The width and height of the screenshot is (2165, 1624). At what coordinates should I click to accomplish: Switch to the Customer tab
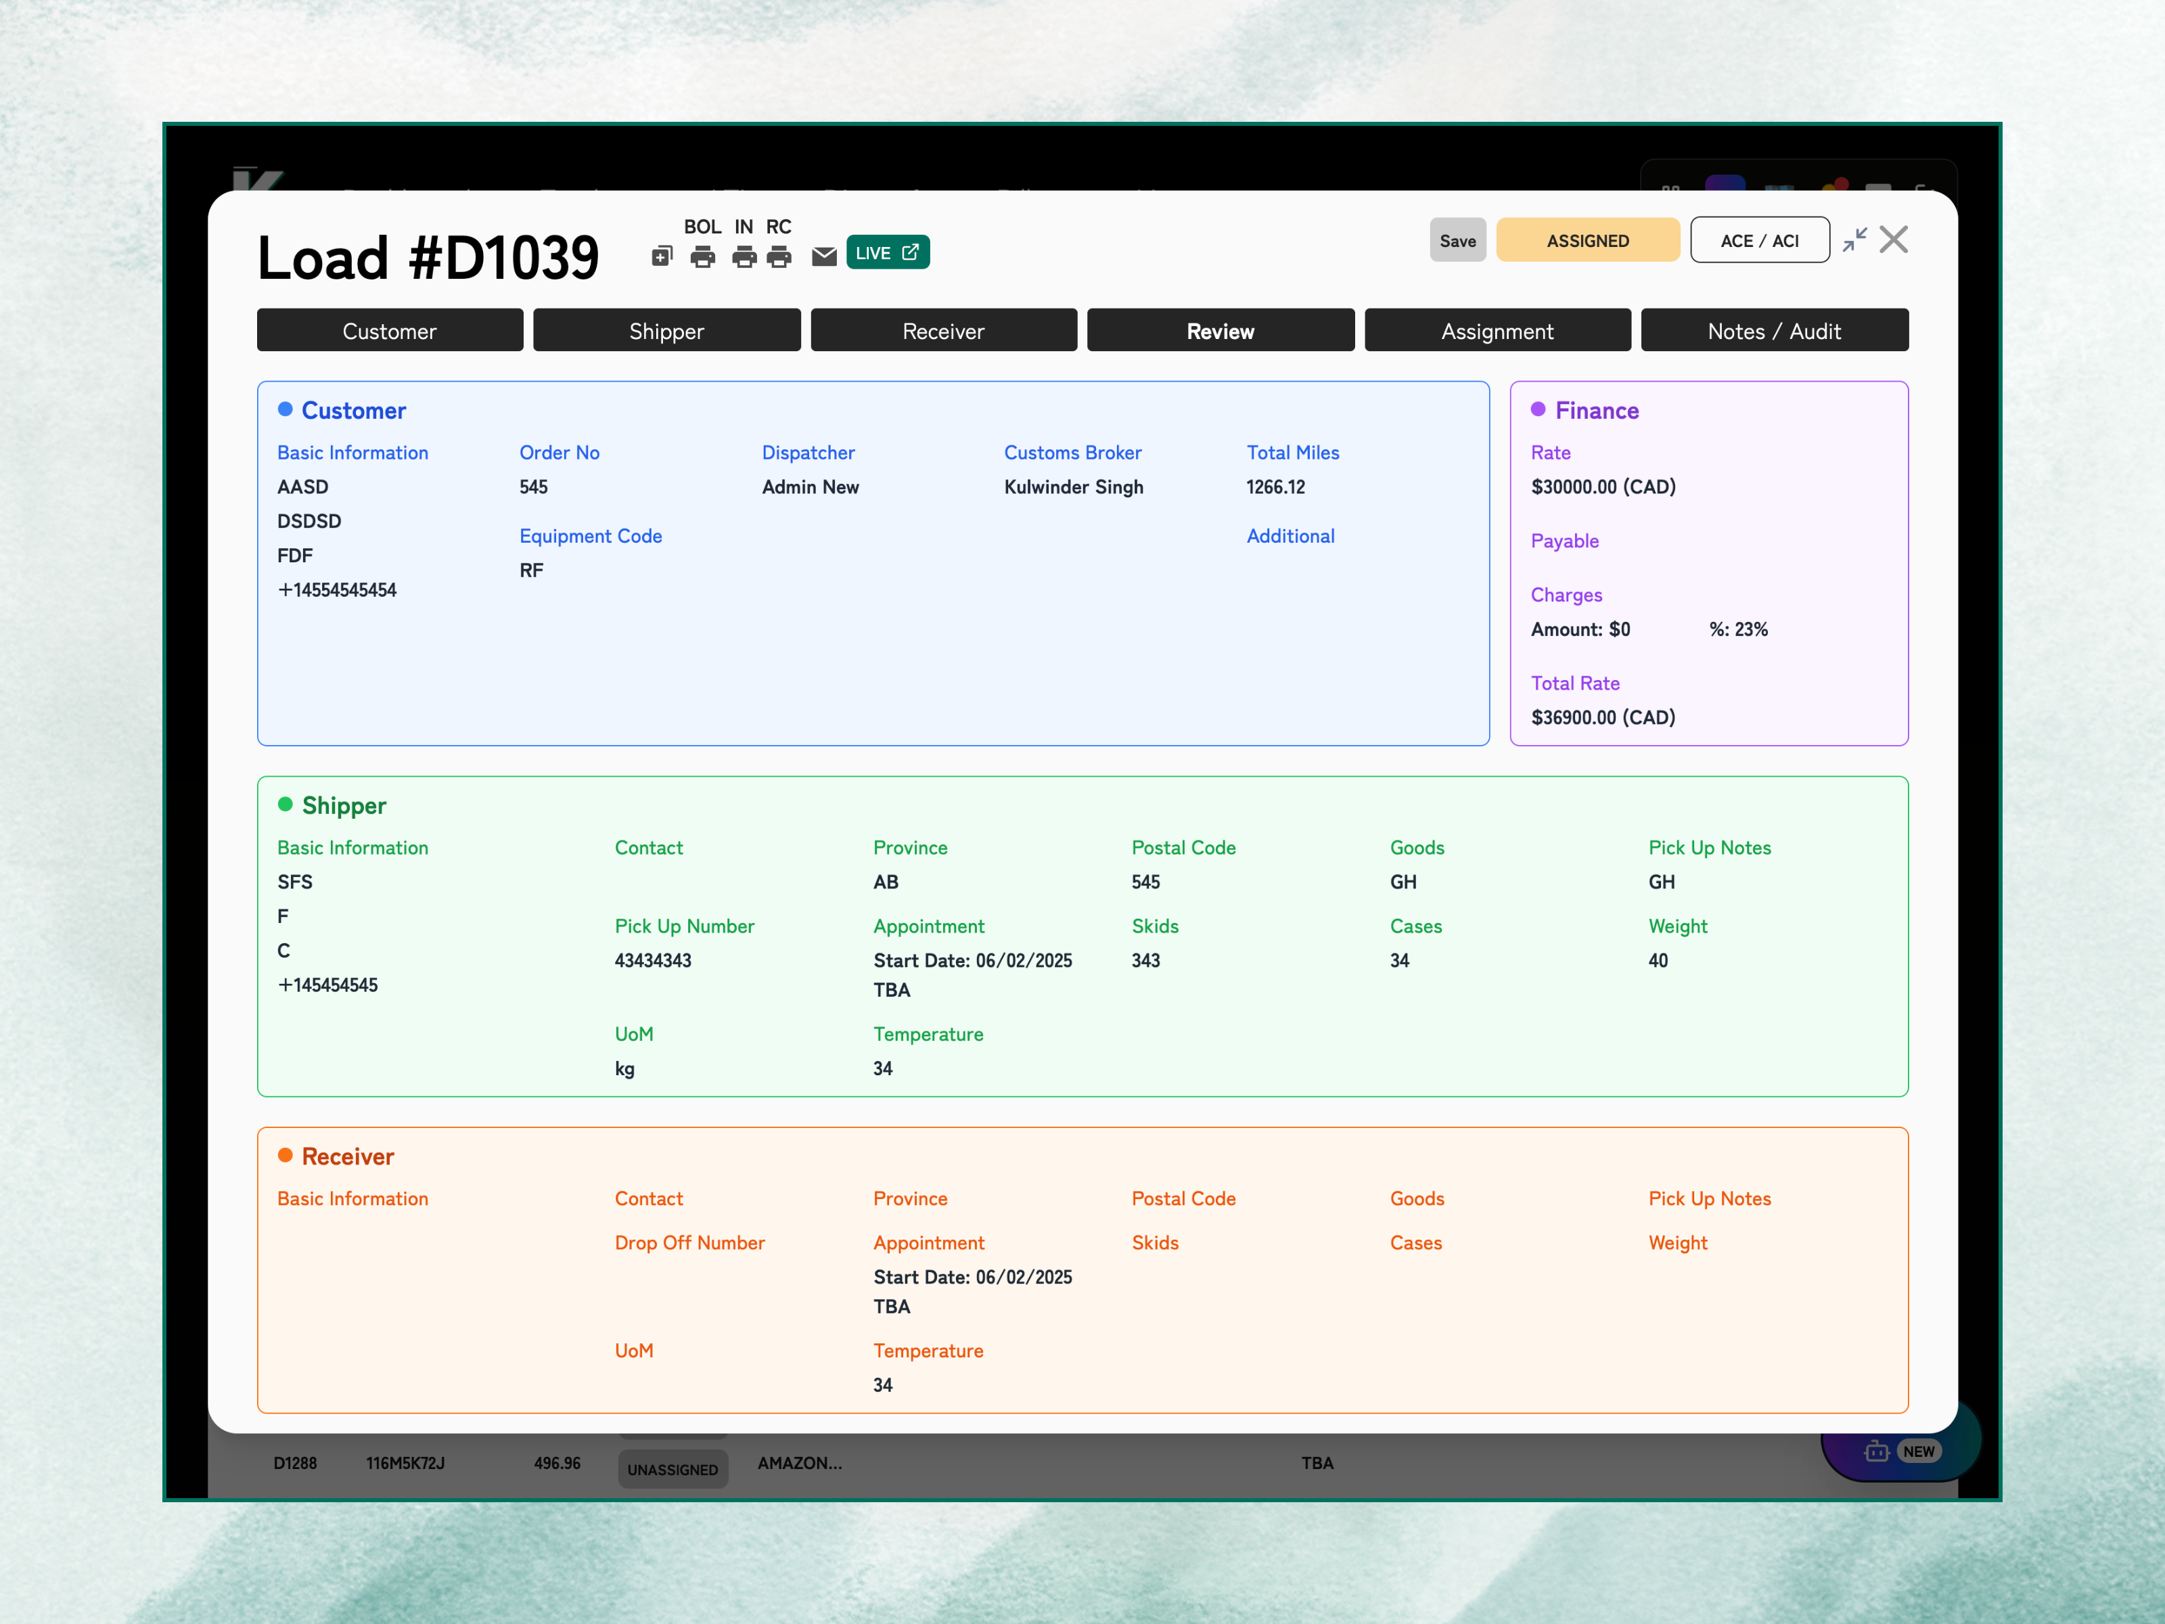pyautogui.click(x=390, y=331)
